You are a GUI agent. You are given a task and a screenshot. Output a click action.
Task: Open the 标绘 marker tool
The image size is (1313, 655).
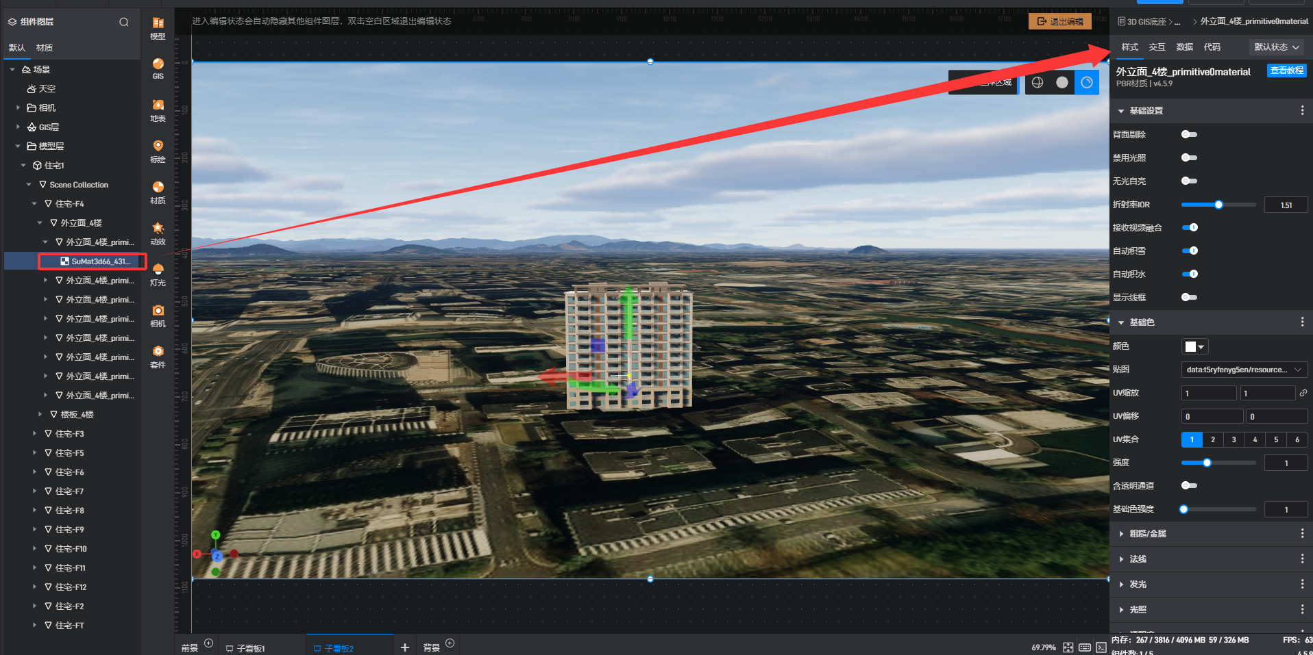click(x=158, y=151)
